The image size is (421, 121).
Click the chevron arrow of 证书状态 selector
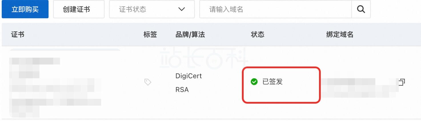coord(181,9)
